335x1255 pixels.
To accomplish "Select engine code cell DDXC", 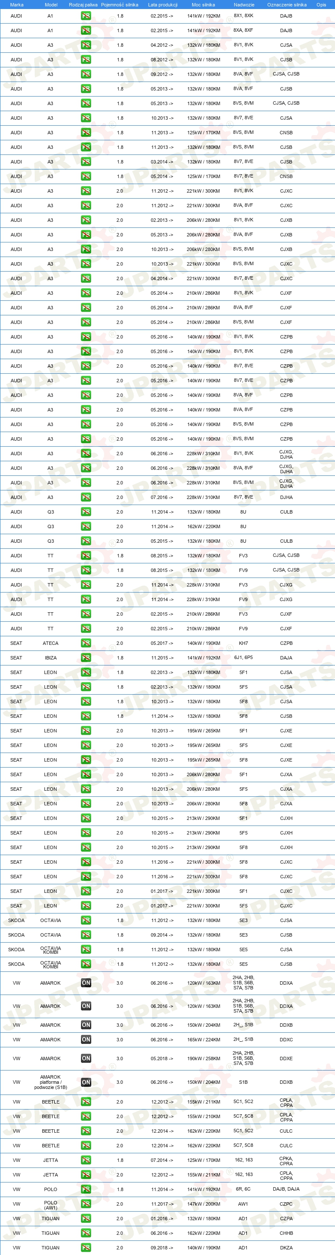I will (287, 1039).
